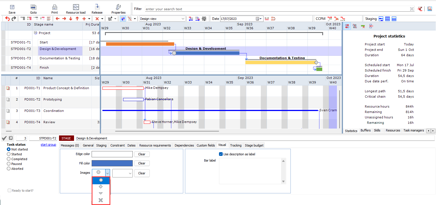Open the Tracking tab

236,145
